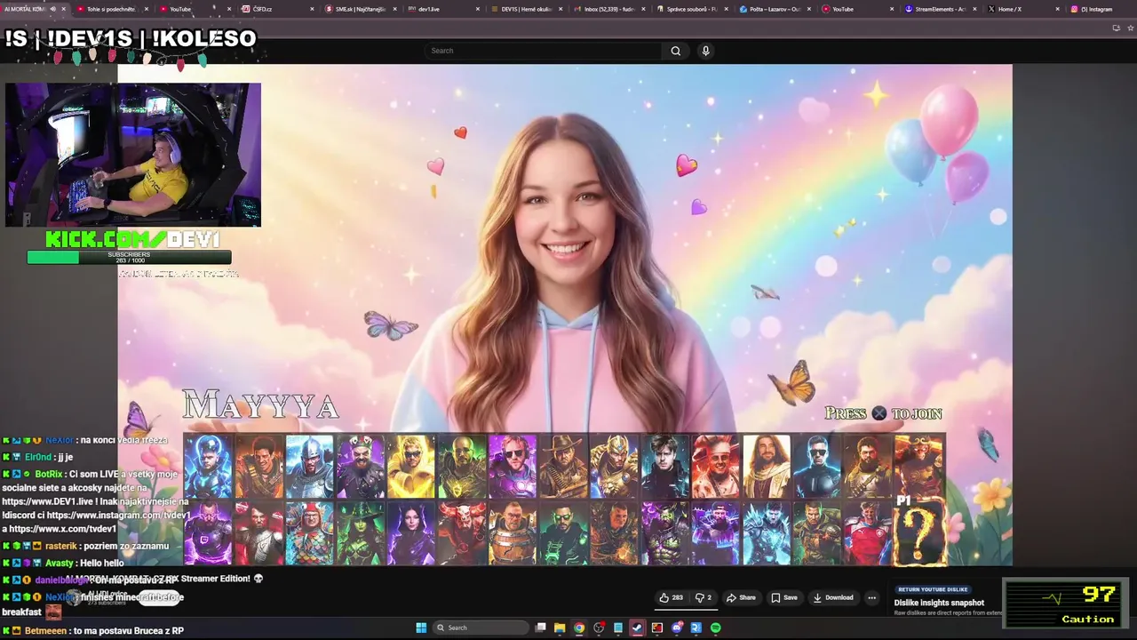
Task: Click the webcam overlay video
Action: (133, 155)
